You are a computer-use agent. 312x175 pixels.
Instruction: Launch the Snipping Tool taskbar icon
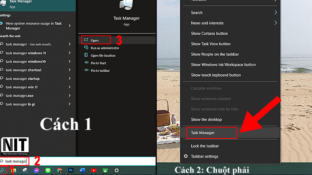pyautogui.click(x=25, y=170)
